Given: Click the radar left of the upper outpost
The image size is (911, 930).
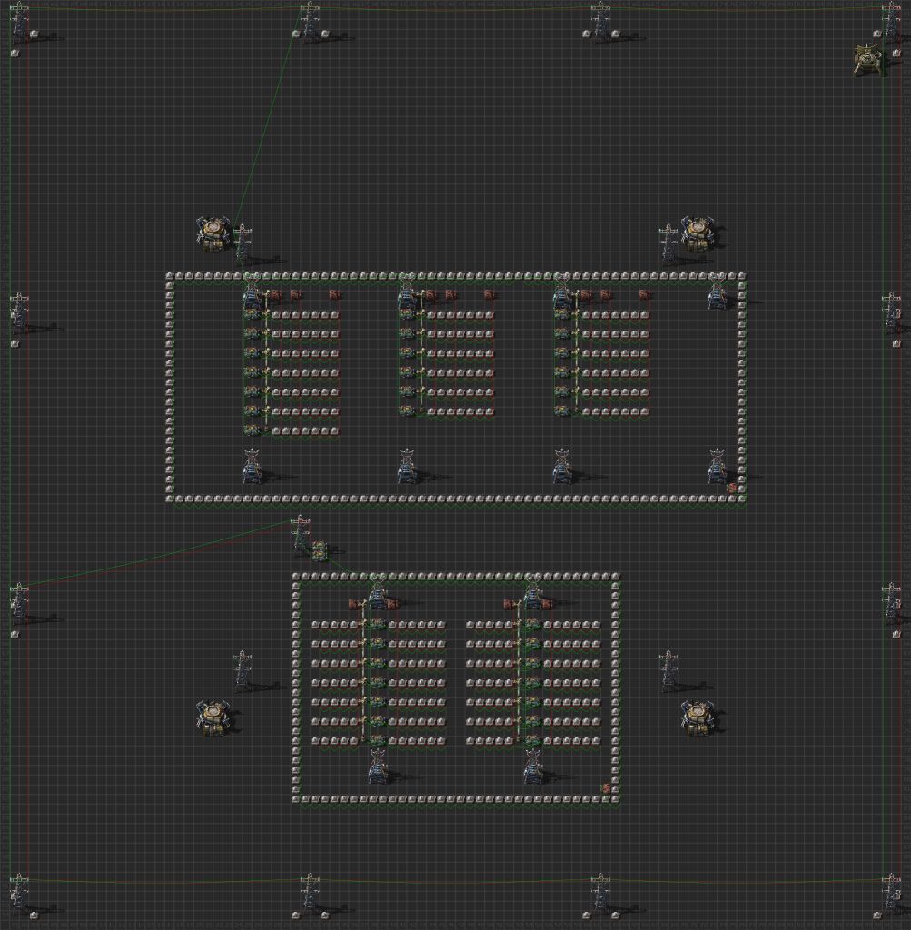Looking at the screenshot, I should click(x=213, y=232).
